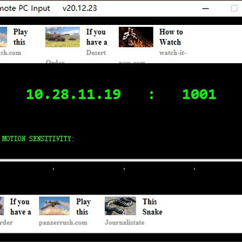
Task: Minimize the Remote PC Input window
Action: (x=206, y=9)
